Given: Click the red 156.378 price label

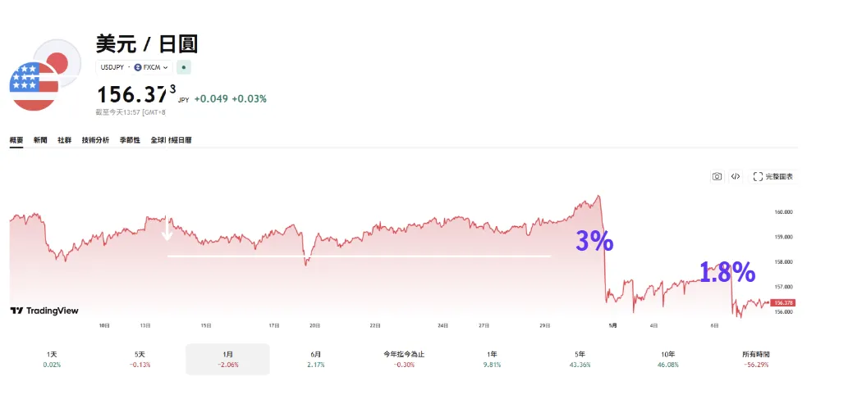Looking at the screenshot, I should (x=782, y=303).
